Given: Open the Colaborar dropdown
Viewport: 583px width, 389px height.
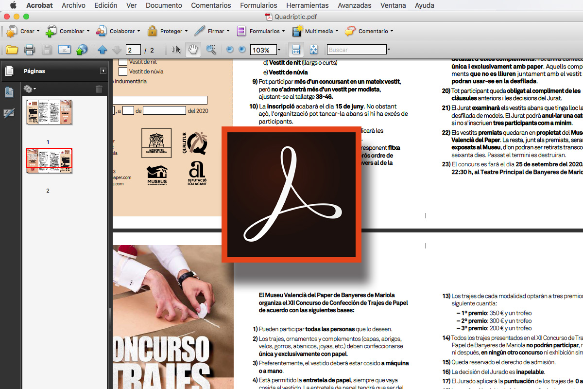Looking at the screenshot, I should click(118, 31).
